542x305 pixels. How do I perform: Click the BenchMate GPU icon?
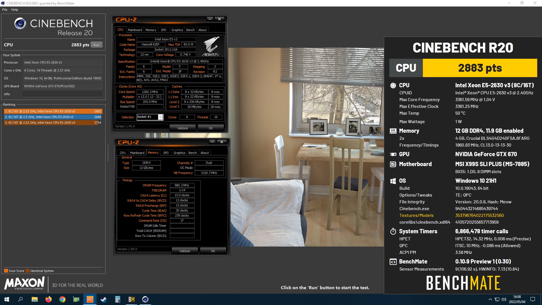[393, 154]
